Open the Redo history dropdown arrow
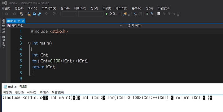This screenshot has width=223, height=112. coord(58,14)
